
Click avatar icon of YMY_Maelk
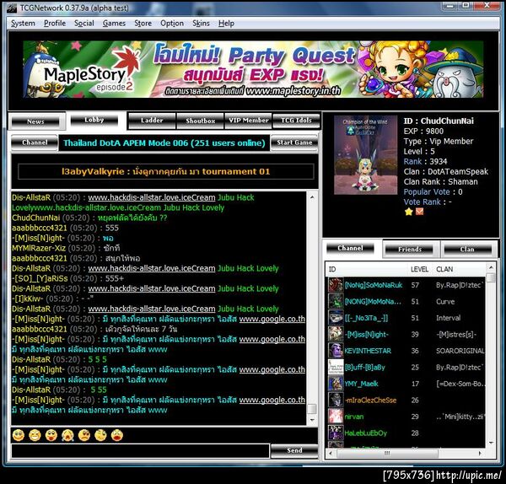(x=336, y=384)
